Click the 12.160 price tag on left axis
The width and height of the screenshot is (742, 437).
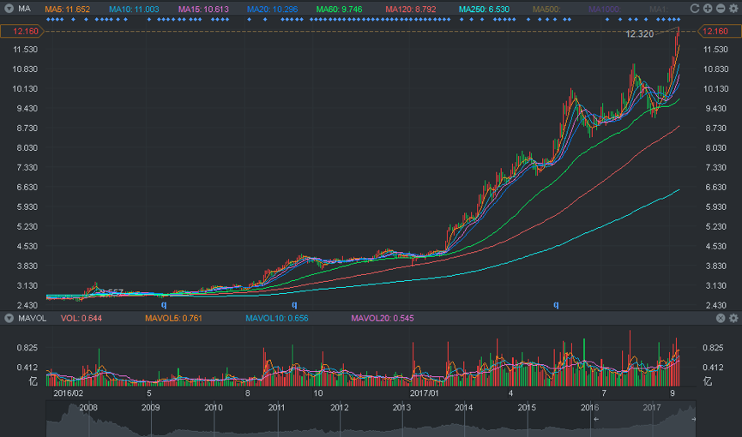click(x=22, y=31)
